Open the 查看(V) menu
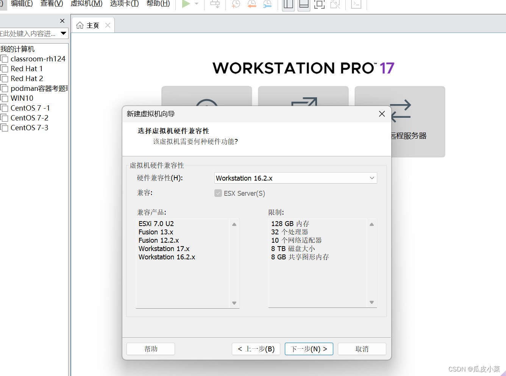506x376 pixels. [x=52, y=4]
